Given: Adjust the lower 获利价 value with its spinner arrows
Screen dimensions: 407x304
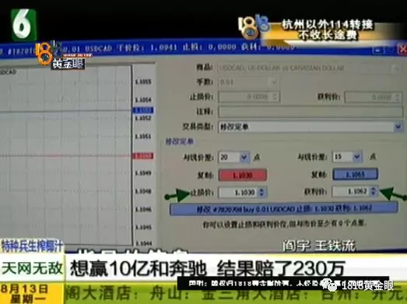Looking at the screenshot, I should (374, 192).
